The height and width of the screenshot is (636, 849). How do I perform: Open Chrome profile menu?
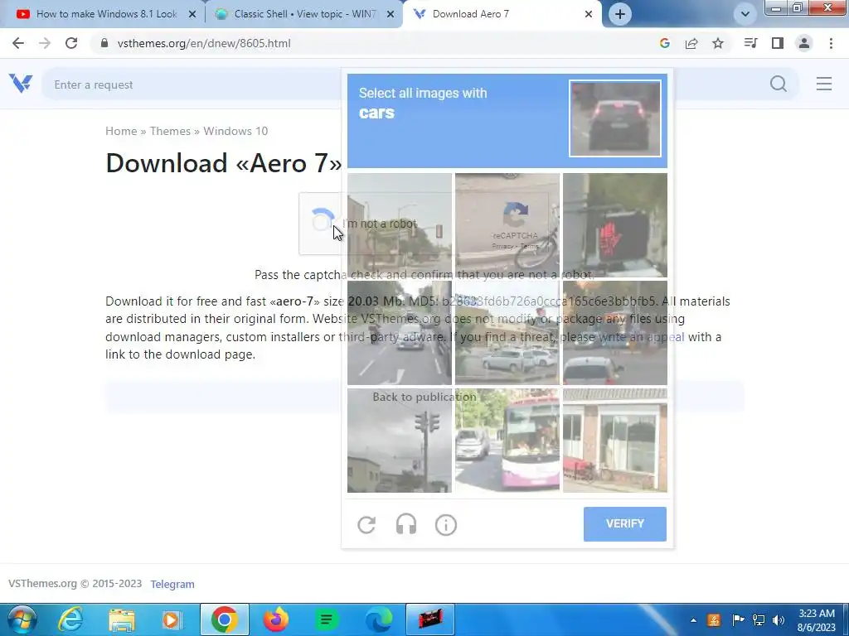click(x=804, y=43)
